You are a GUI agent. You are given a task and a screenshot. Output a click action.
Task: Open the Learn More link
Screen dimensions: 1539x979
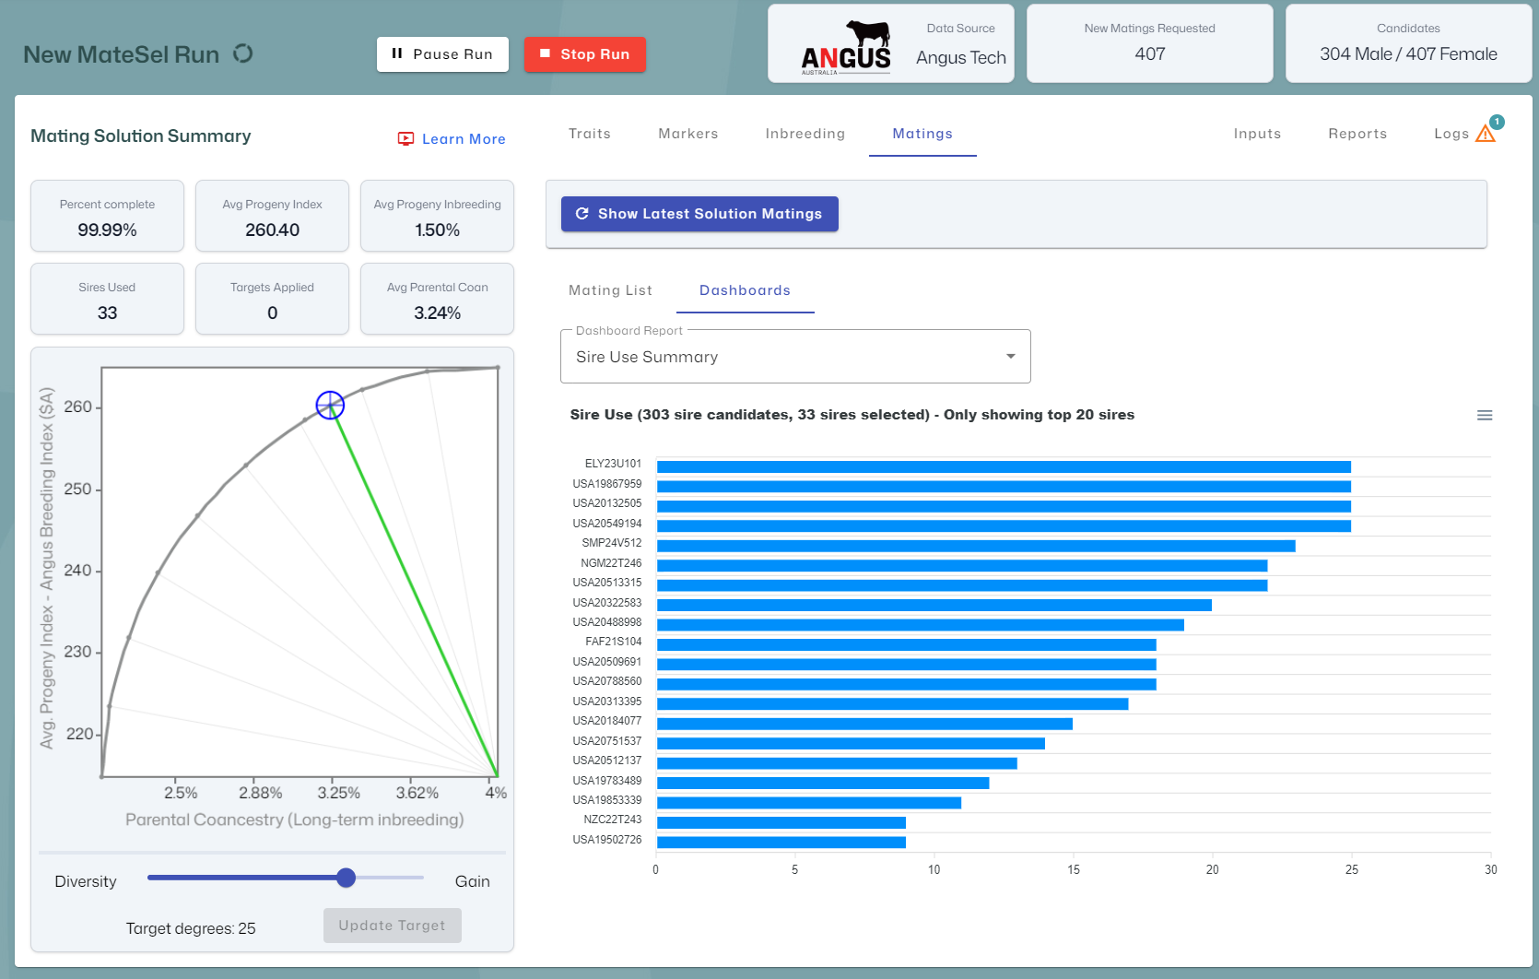463,139
